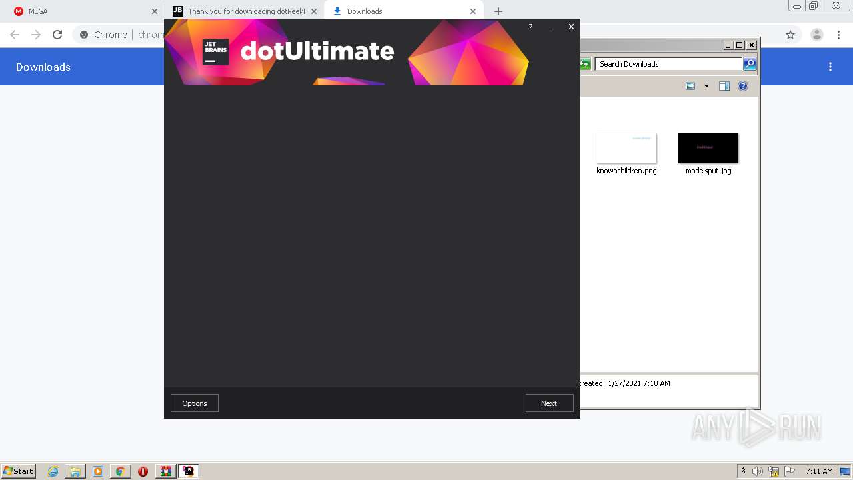Image resolution: width=853 pixels, height=480 pixels.
Task: Select the Downloads browser tab
Action: pyautogui.click(x=403, y=11)
